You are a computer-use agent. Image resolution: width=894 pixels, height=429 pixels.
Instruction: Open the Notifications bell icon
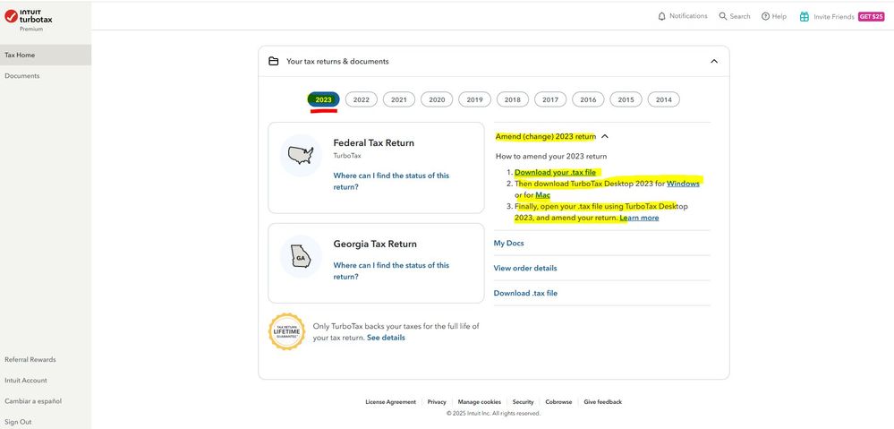661,16
